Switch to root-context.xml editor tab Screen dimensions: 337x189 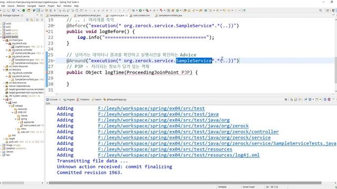[x=140, y=15]
